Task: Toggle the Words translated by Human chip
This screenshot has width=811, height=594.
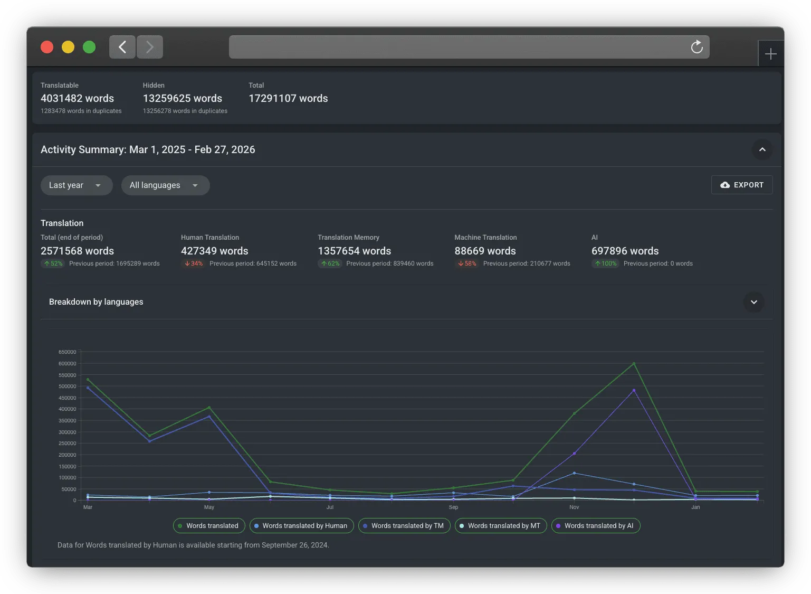Action: (301, 525)
